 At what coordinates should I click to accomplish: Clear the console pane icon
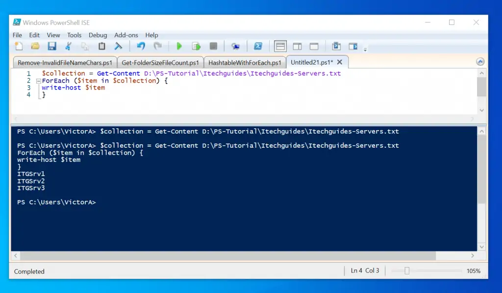[118, 46]
